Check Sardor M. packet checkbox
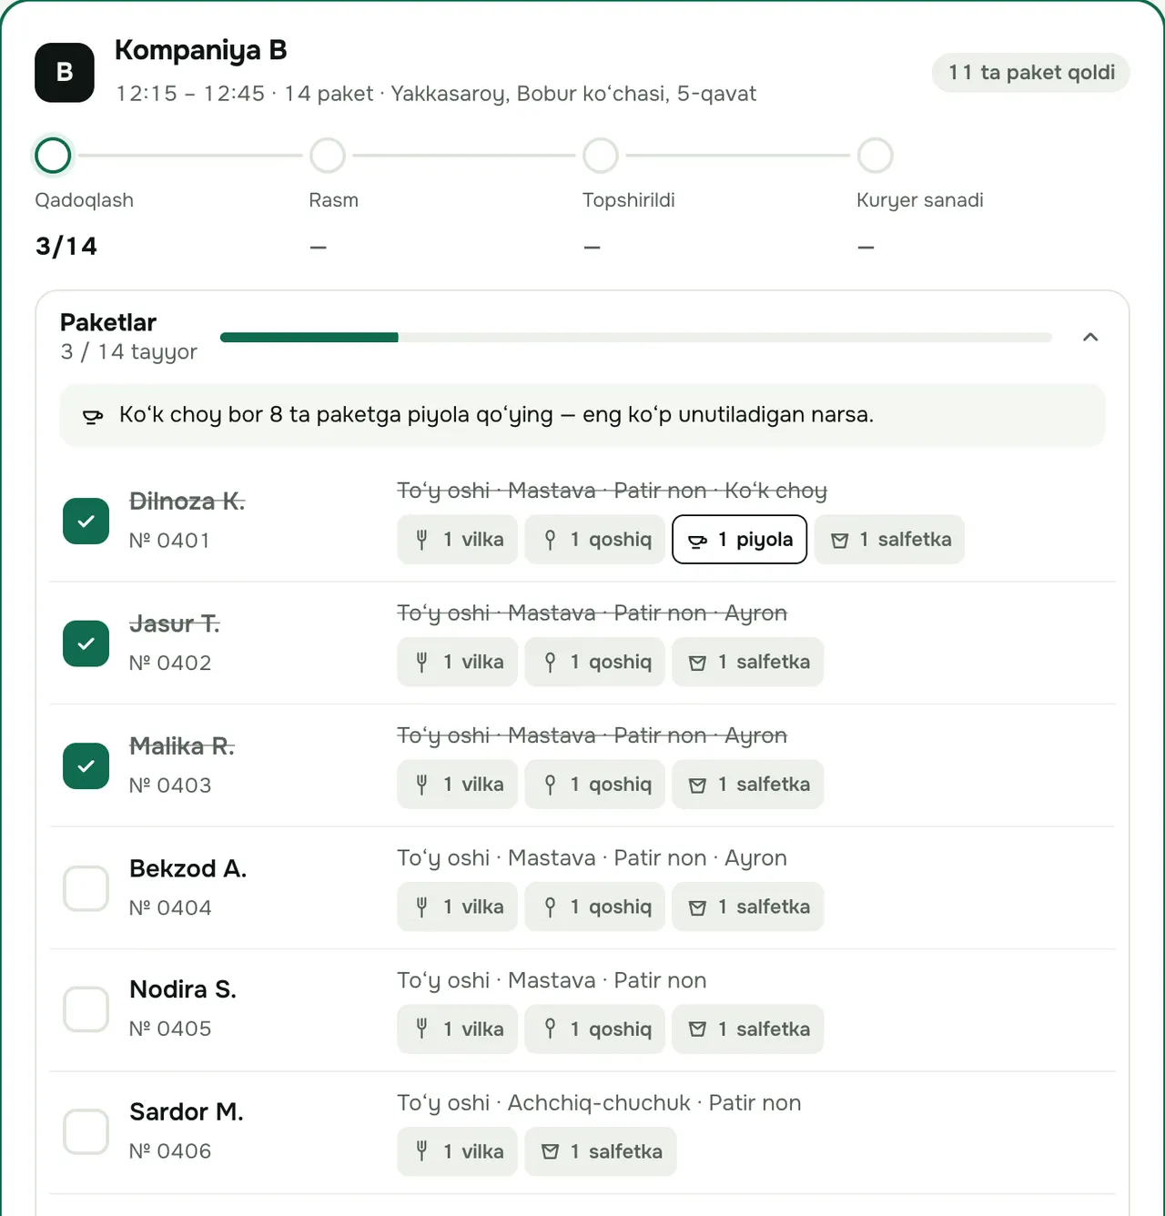This screenshot has width=1165, height=1216. pos(86,1131)
